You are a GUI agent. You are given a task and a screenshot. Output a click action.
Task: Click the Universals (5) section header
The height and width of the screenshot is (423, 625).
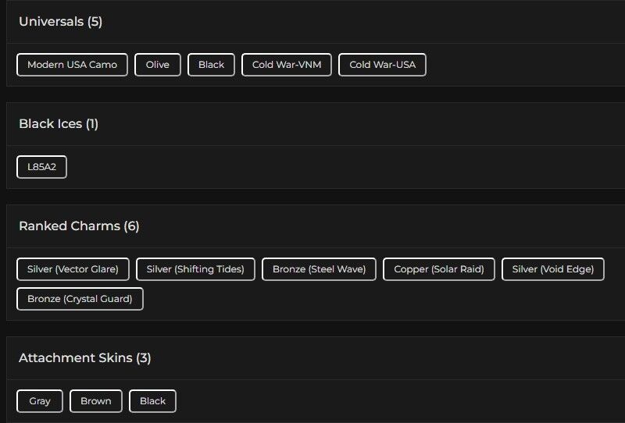[x=60, y=22]
